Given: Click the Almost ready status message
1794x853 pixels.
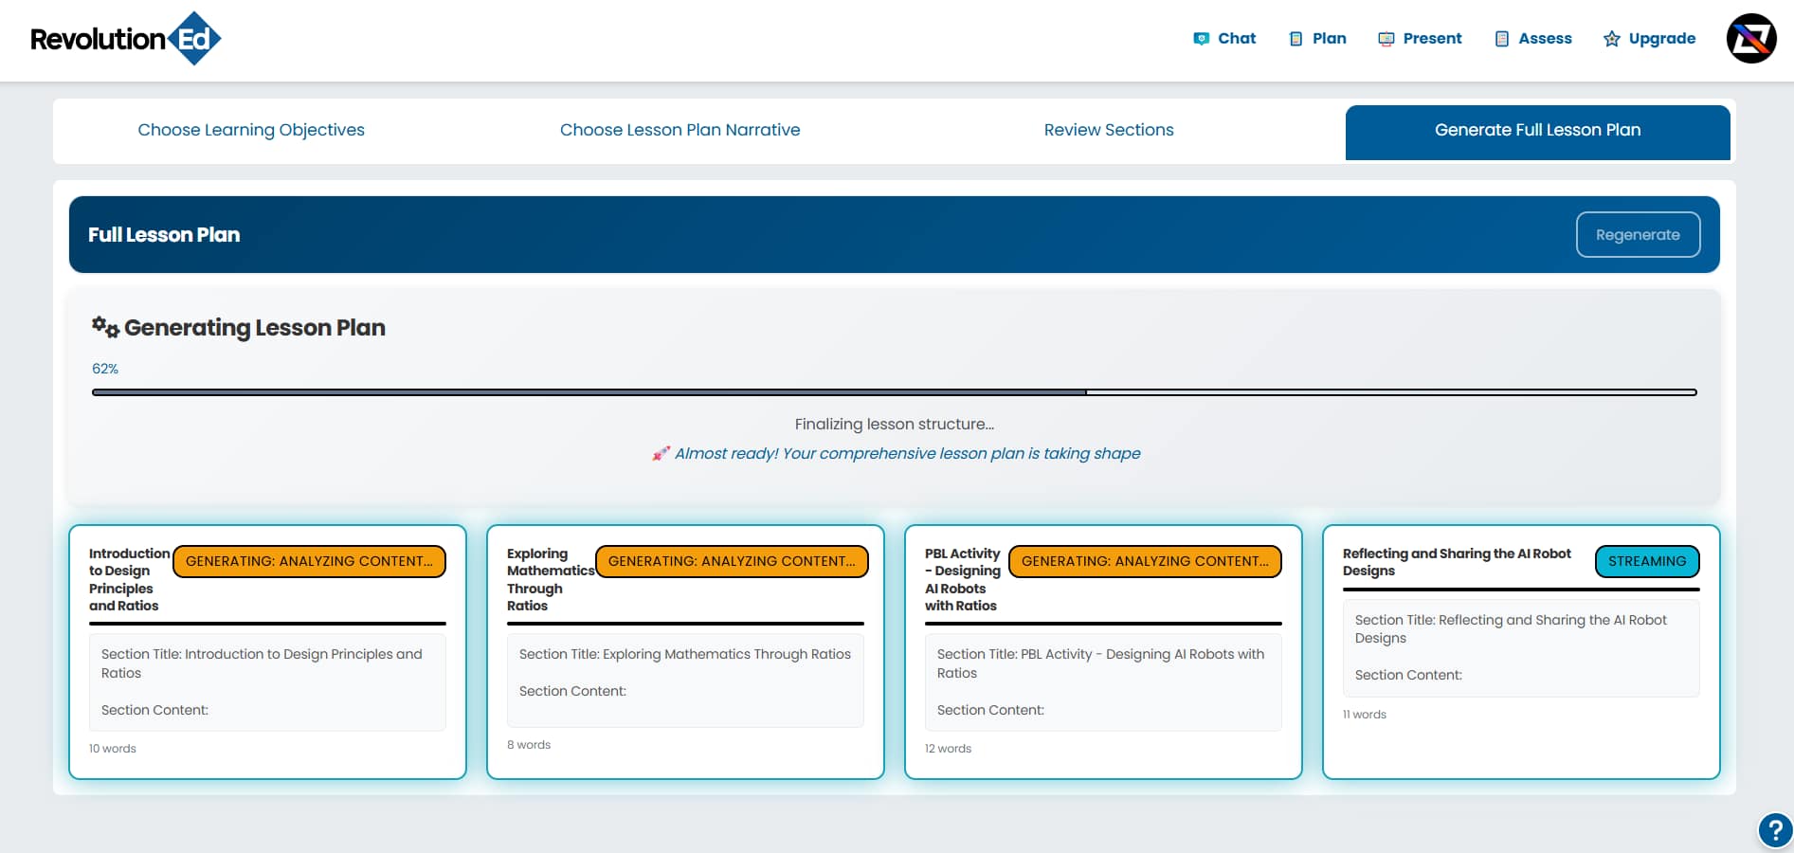Looking at the screenshot, I should click(x=897, y=453).
